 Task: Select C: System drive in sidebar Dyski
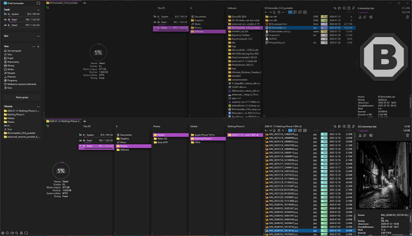[22, 14]
